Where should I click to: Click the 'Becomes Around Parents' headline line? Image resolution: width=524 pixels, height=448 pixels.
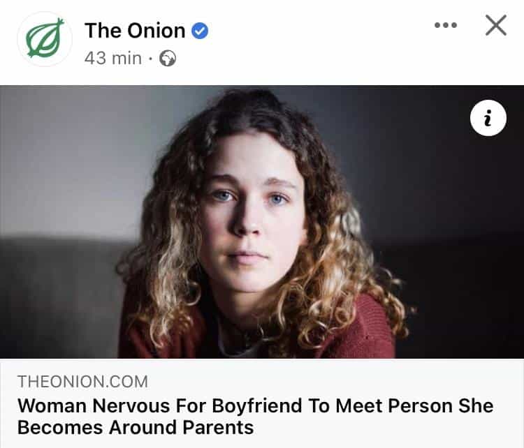[x=135, y=427]
